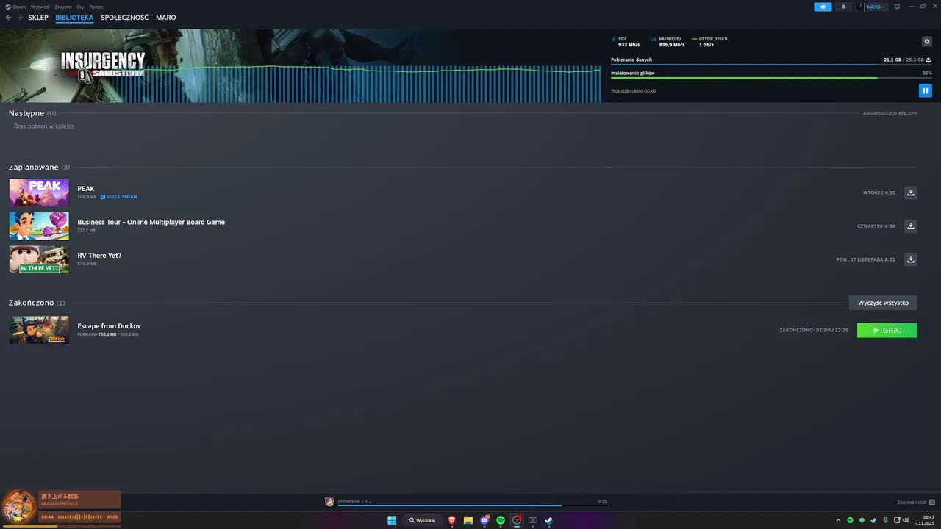This screenshot has height=529, width=941.
Task: Click the SIEĆ network speed stat
Action: click(626, 42)
